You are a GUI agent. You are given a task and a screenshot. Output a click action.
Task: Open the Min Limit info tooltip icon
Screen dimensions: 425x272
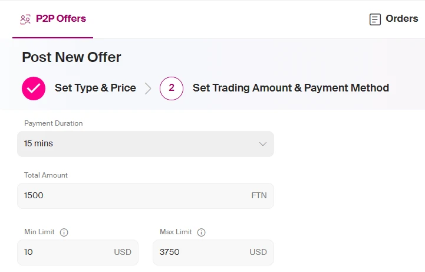coord(64,232)
